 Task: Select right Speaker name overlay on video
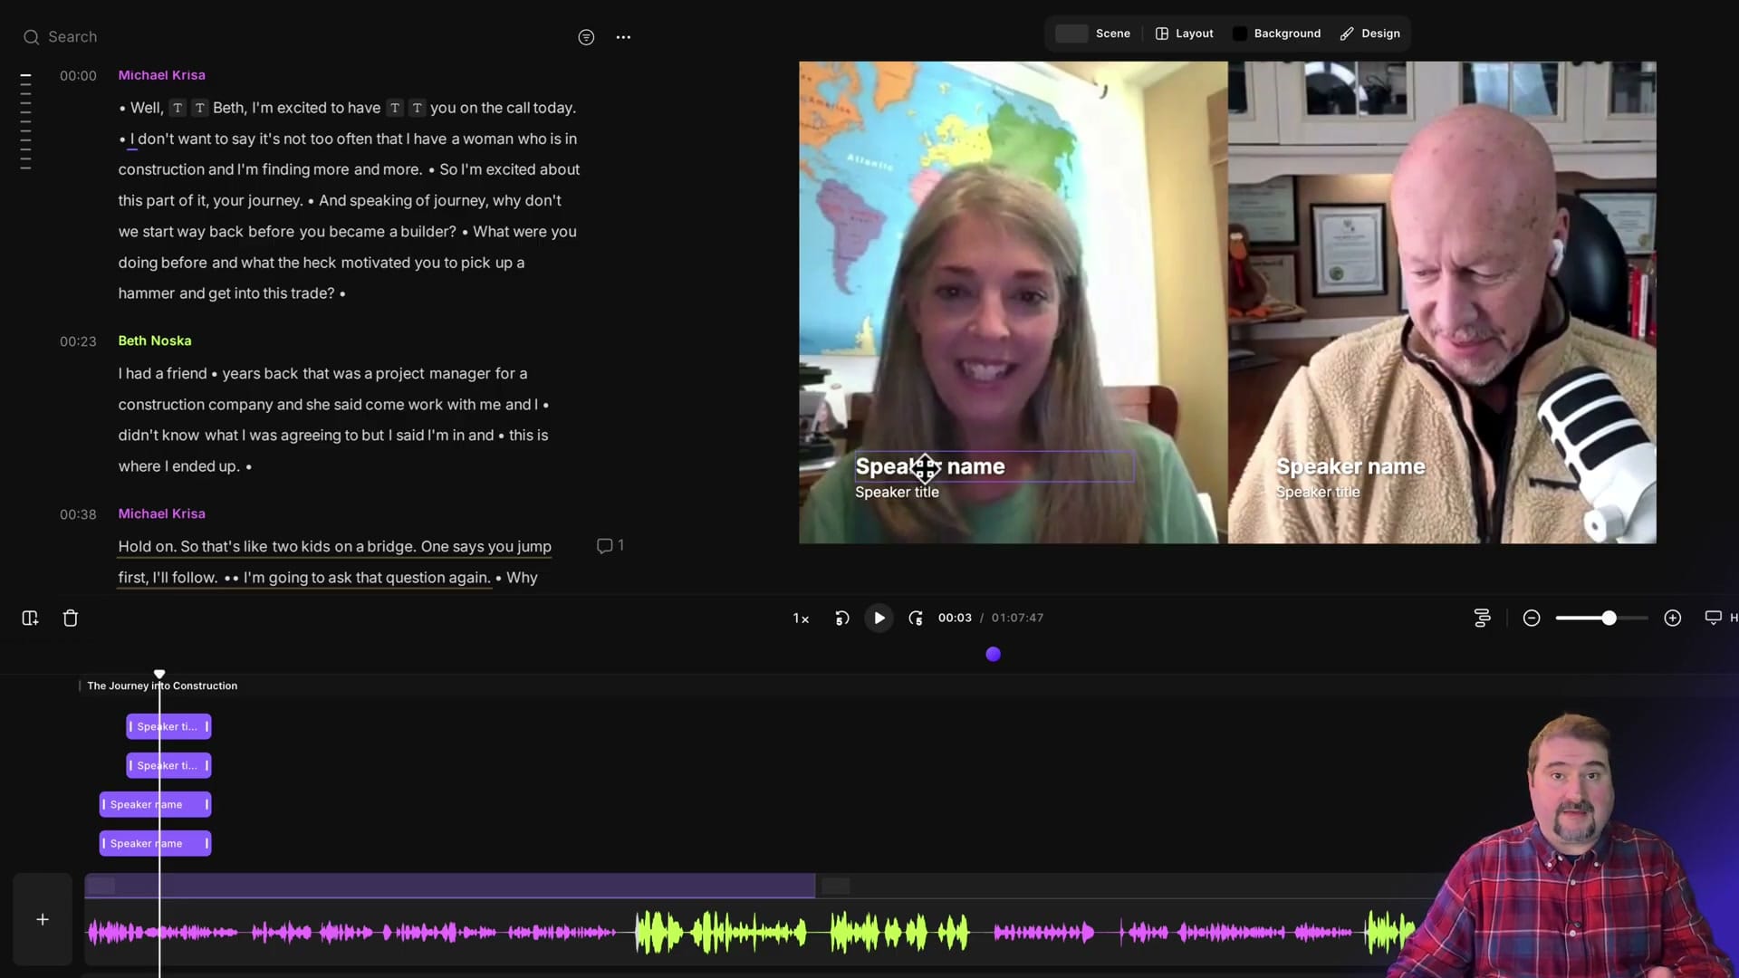tap(1350, 466)
